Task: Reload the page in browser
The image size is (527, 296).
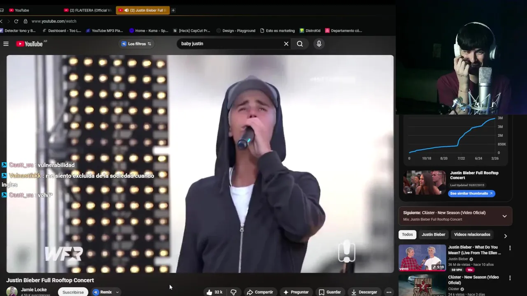Action: 16,21
